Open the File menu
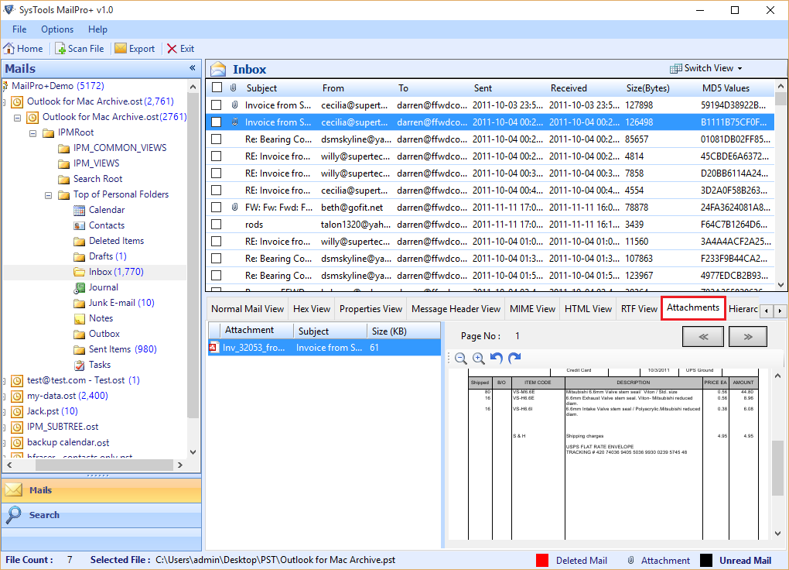The height and width of the screenshot is (570, 789). (19, 29)
